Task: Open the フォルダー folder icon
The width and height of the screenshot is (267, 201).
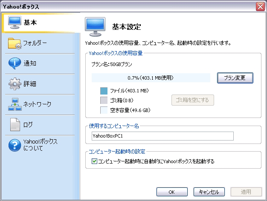Action: (x=15, y=43)
